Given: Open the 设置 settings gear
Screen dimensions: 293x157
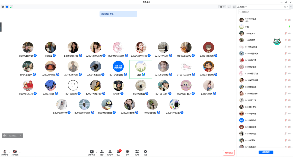Looking at the screenshot, I should click(145, 152).
